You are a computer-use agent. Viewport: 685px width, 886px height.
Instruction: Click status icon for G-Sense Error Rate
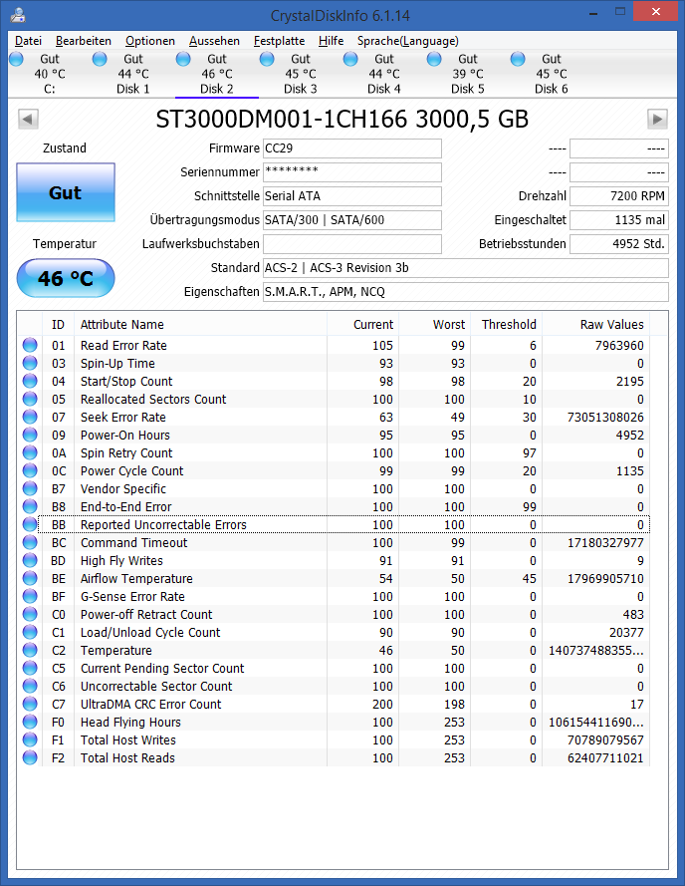30,596
